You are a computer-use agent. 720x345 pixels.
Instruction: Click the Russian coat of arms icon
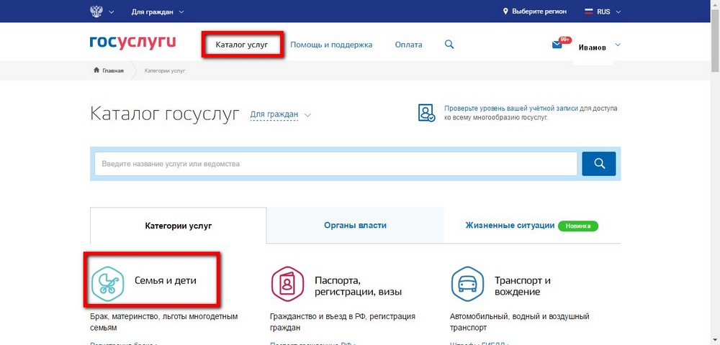click(96, 11)
